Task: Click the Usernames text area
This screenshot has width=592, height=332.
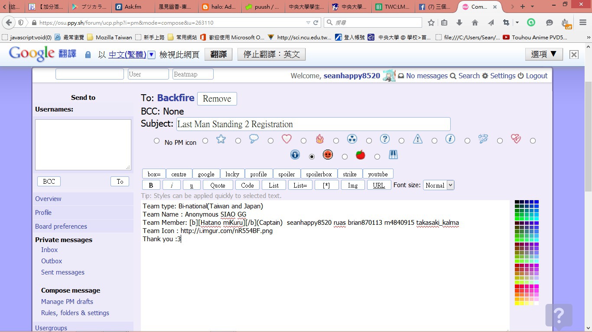Action: coord(83,145)
